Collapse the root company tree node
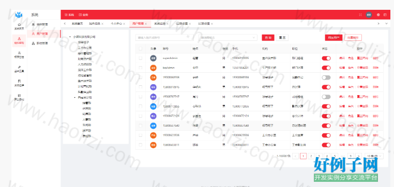The width and height of the screenshot is (394, 187). coord(70,37)
